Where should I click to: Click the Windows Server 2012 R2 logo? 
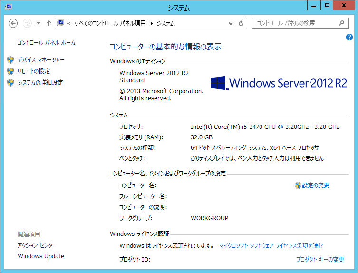click(x=279, y=83)
